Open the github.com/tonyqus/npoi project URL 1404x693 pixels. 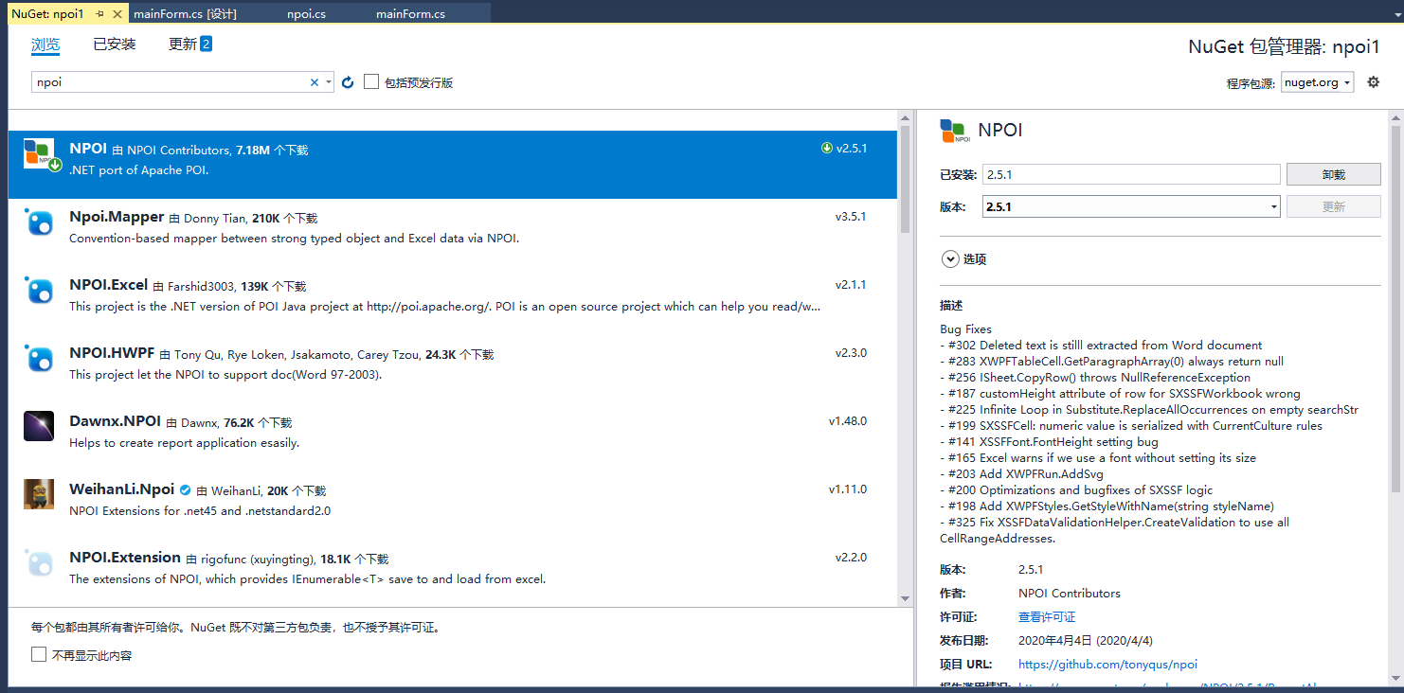pos(1107,664)
